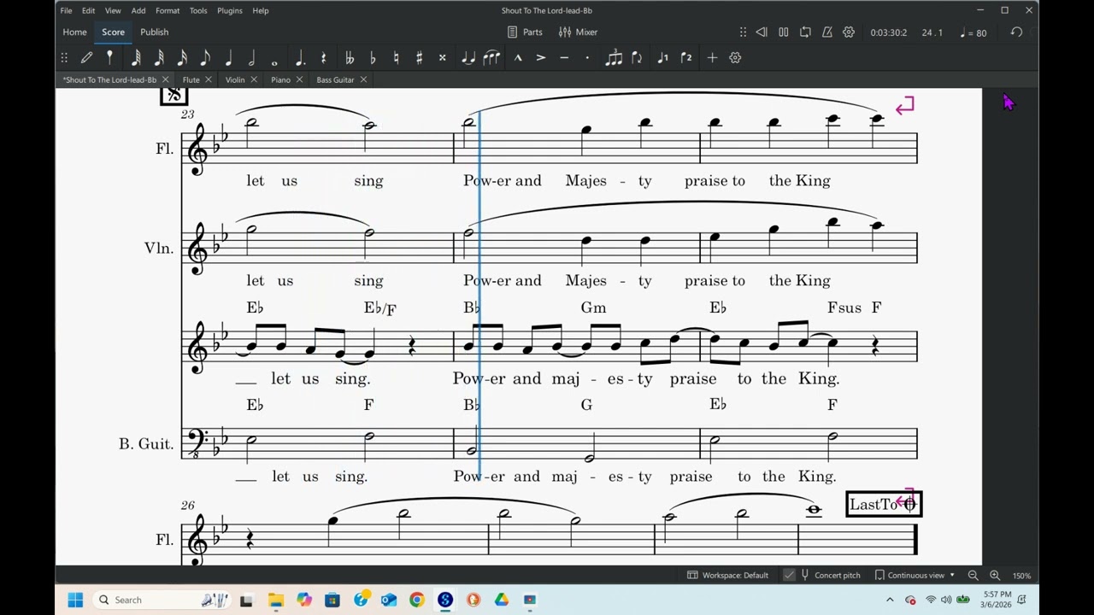Open the Edit menu
The image size is (1094, 615).
[88, 10]
